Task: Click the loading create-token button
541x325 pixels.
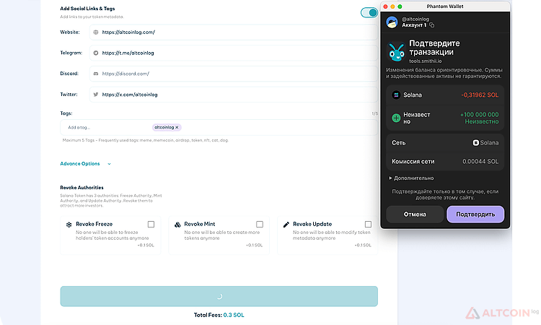Action: coord(219,296)
